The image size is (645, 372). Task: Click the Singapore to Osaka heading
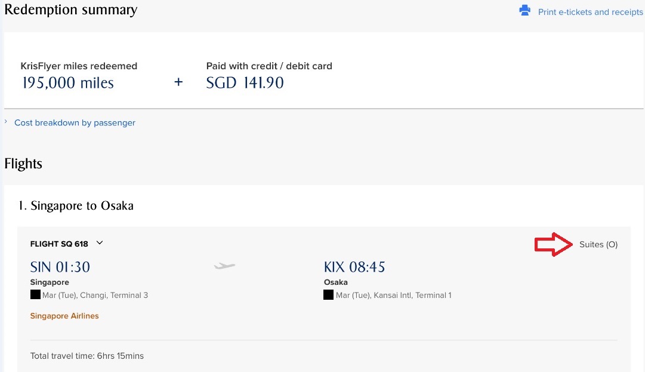click(x=76, y=205)
